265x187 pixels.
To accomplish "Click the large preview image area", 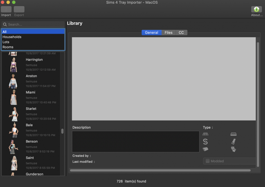I will click(x=164, y=79).
